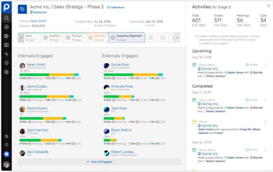The height and width of the screenshot is (172, 273).
Task: Open the Salesforce link next to title
Action: point(127,8)
